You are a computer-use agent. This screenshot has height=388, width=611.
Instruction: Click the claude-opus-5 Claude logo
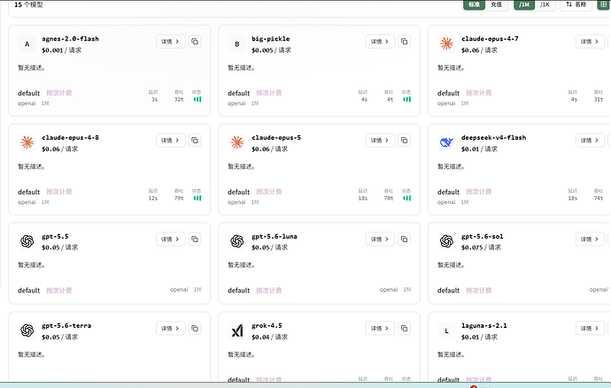[x=237, y=142]
